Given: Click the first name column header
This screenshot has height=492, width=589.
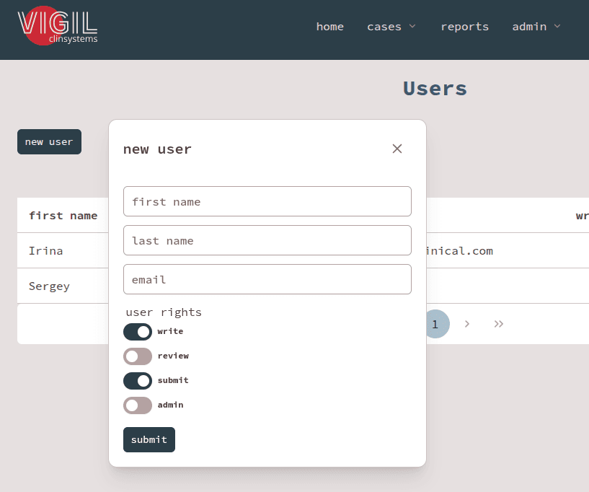Looking at the screenshot, I should pyautogui.click(x=63, y=216).
